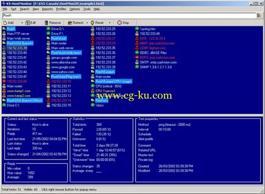265x194 pixels.
Task: Click green icon next to SNMP 1.3.6.1.2.1.1.3.0
Action: 137,67
